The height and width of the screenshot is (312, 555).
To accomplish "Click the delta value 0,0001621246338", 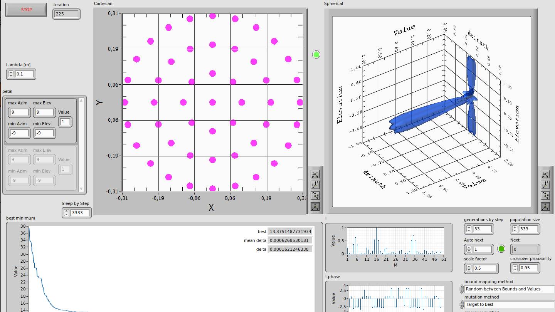I will (x=290, y=249).
